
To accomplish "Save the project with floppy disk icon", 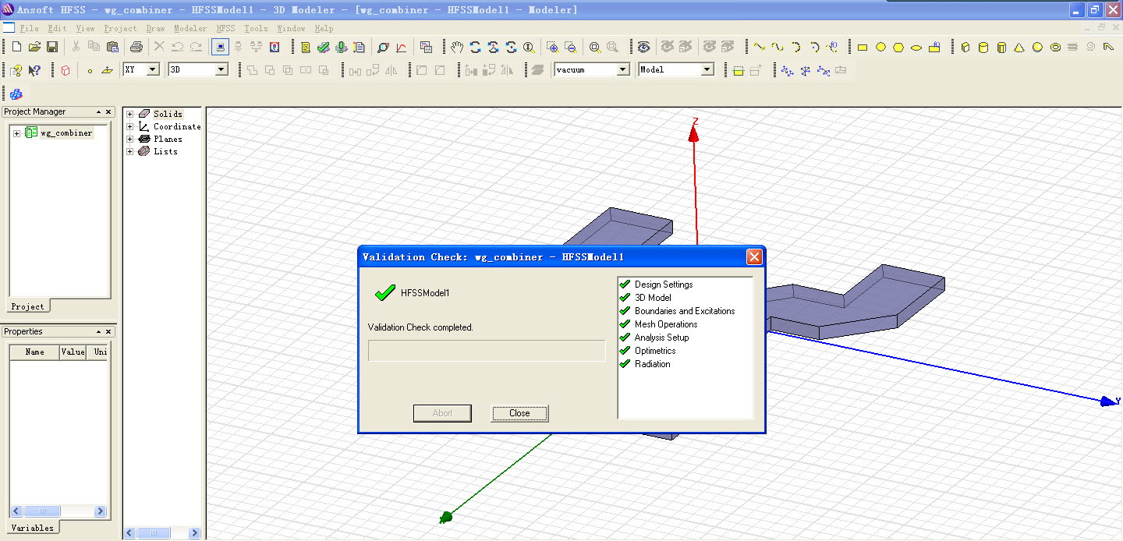I will pyautogui.click(x=52, y=47).
